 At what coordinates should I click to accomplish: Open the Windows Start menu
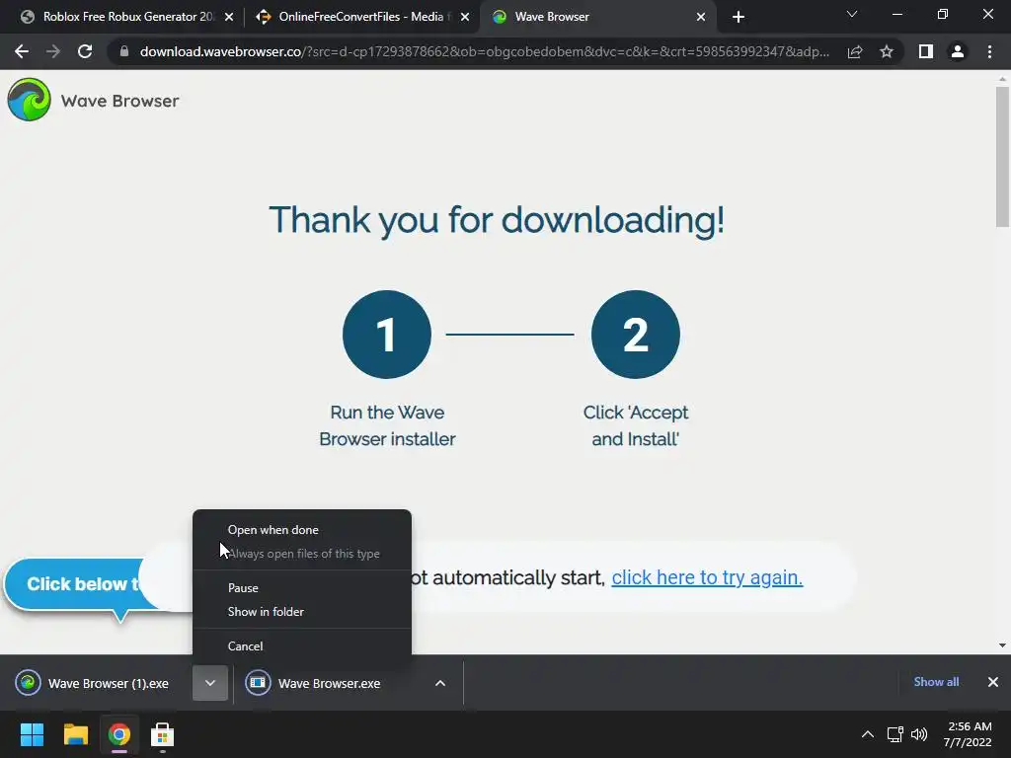[32, 734]
